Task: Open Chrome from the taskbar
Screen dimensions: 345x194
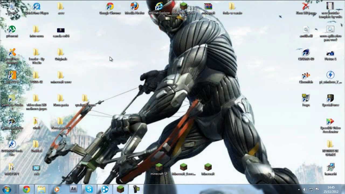Action: pyautogui.click(x=26, y=189)
